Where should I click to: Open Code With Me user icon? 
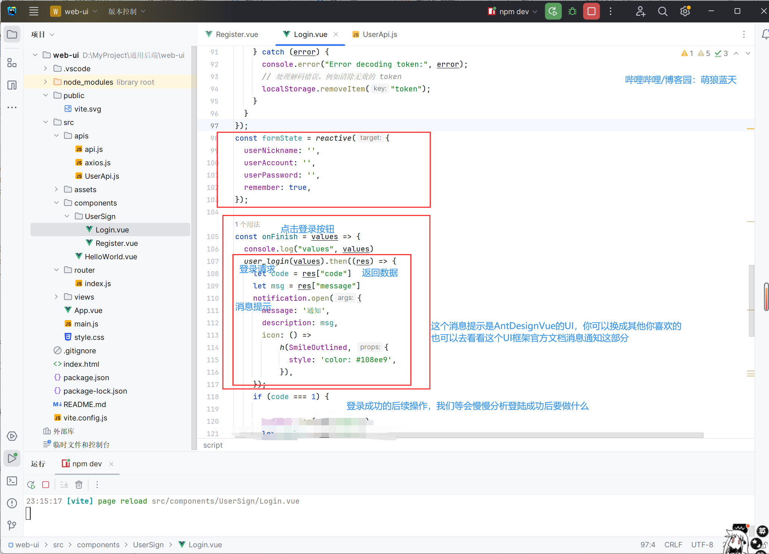click(640, 12)
